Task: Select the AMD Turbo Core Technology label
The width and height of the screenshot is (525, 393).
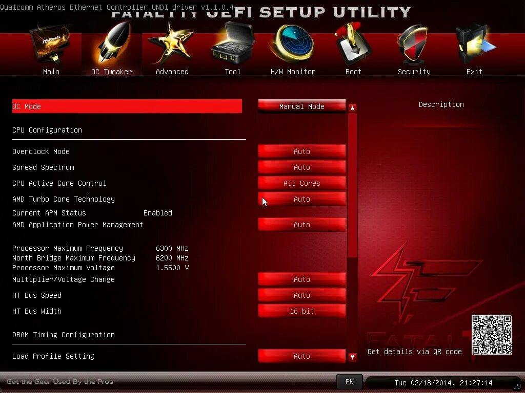Action: [x=64, y=199]
